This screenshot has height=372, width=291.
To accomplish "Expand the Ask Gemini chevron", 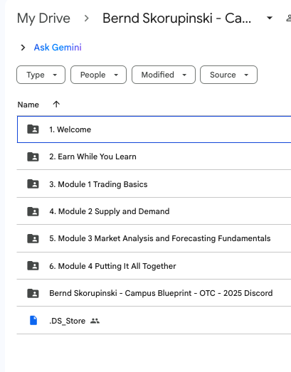I will click(x=23, y=48).
